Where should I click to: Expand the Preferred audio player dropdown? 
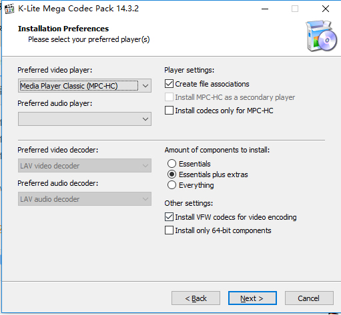click(x=85, y=119)
